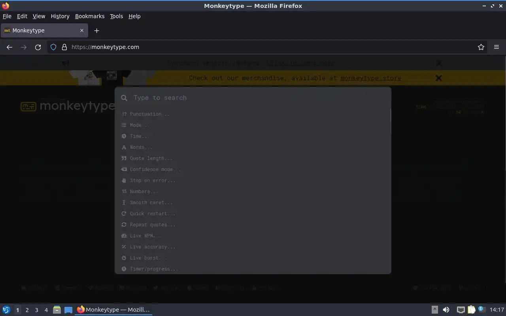Click the tray eject arrow icon

(434, 310)
